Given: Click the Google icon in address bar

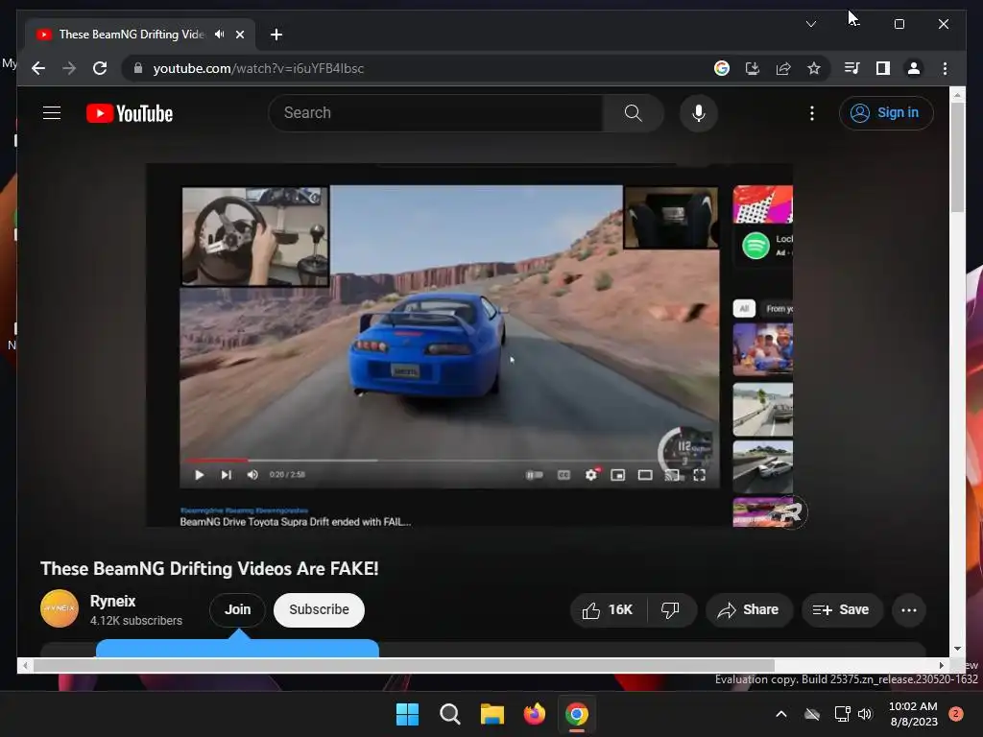Looking at the screenshot, I should [x=722, y=68].
